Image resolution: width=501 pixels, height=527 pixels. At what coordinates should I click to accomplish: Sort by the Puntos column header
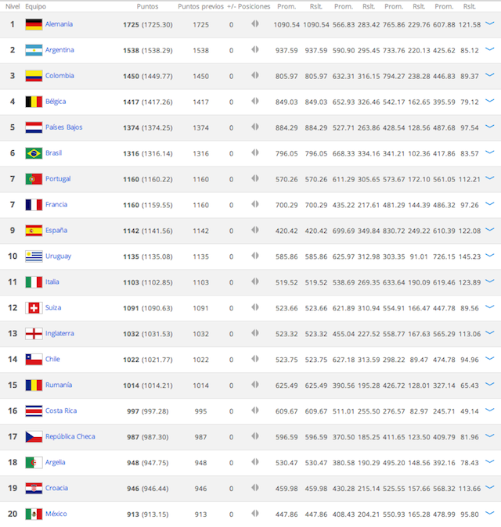coord(147,6)
